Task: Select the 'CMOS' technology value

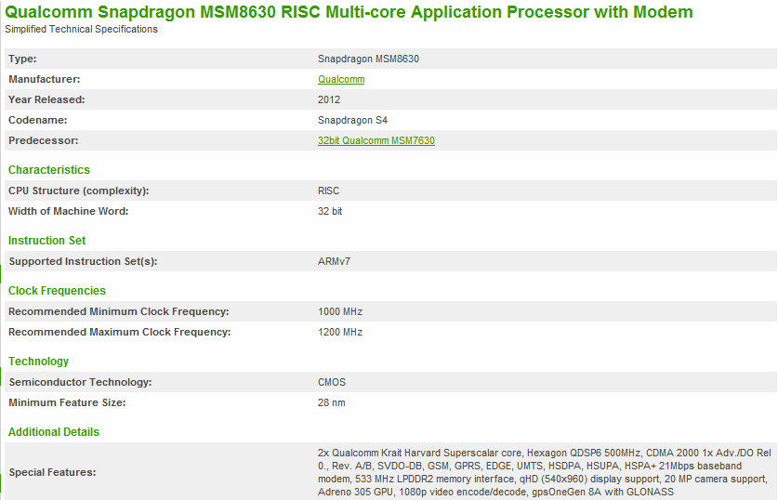Action: pyautogui.click(x=332, y=383)
